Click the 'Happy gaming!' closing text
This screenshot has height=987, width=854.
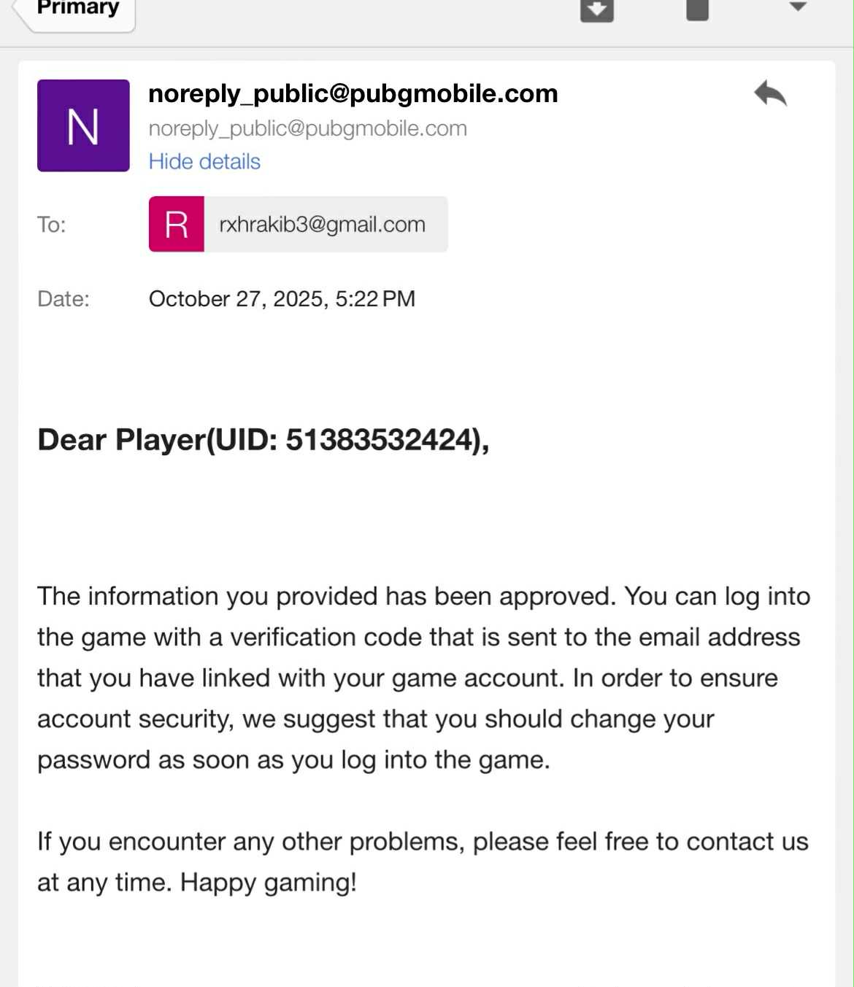point(269,882)
